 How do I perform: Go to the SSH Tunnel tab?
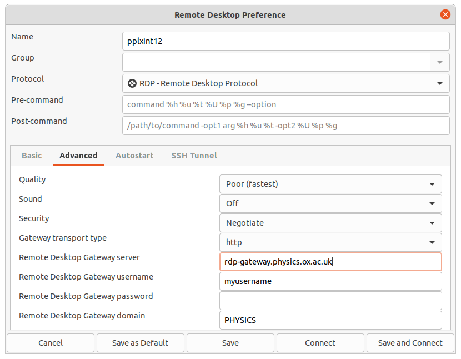pyautogui.click(x=194, y=156)
